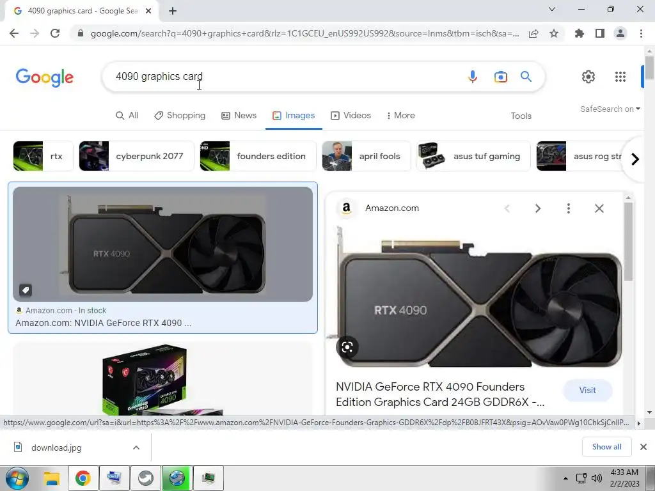Go back to the previous page

(14, 33)
